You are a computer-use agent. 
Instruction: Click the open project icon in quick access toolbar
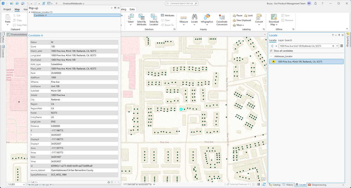tap(17, 4)
